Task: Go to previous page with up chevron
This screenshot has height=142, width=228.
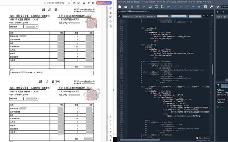Action: point(111,125)
